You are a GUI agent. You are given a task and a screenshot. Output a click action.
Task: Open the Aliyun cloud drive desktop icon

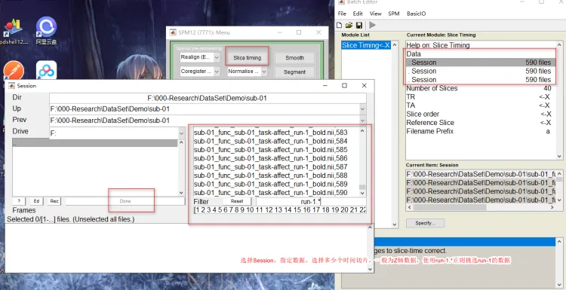click(46, 31)
